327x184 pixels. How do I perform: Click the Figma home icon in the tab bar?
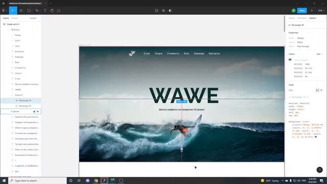[x=4, y=4]
